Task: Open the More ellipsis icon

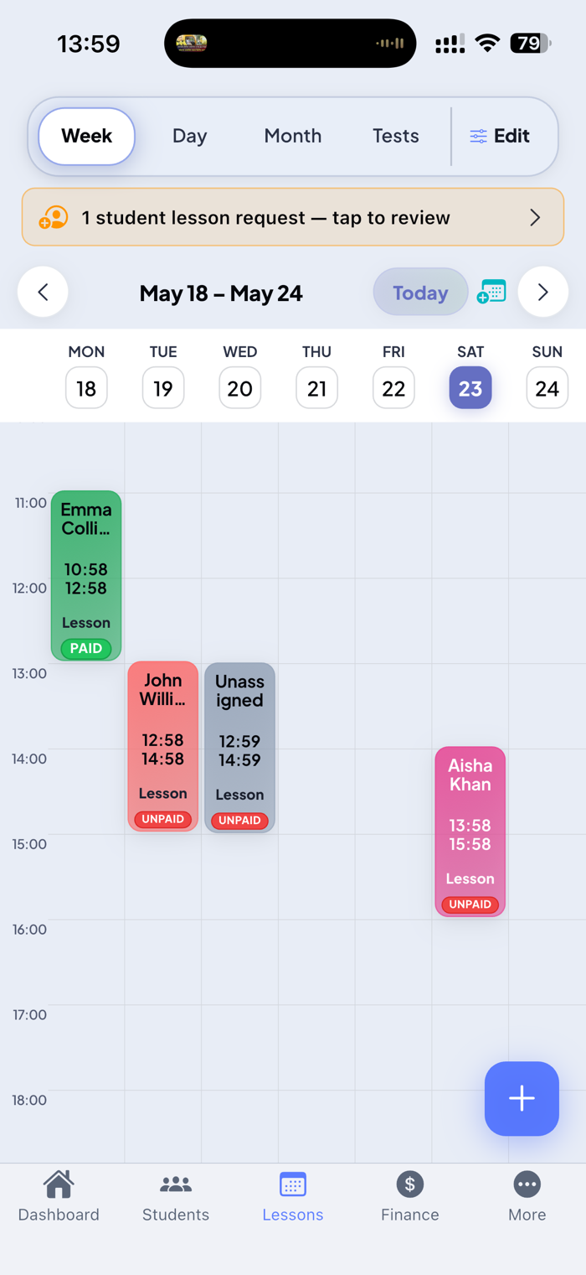Action: point(527,1184)
